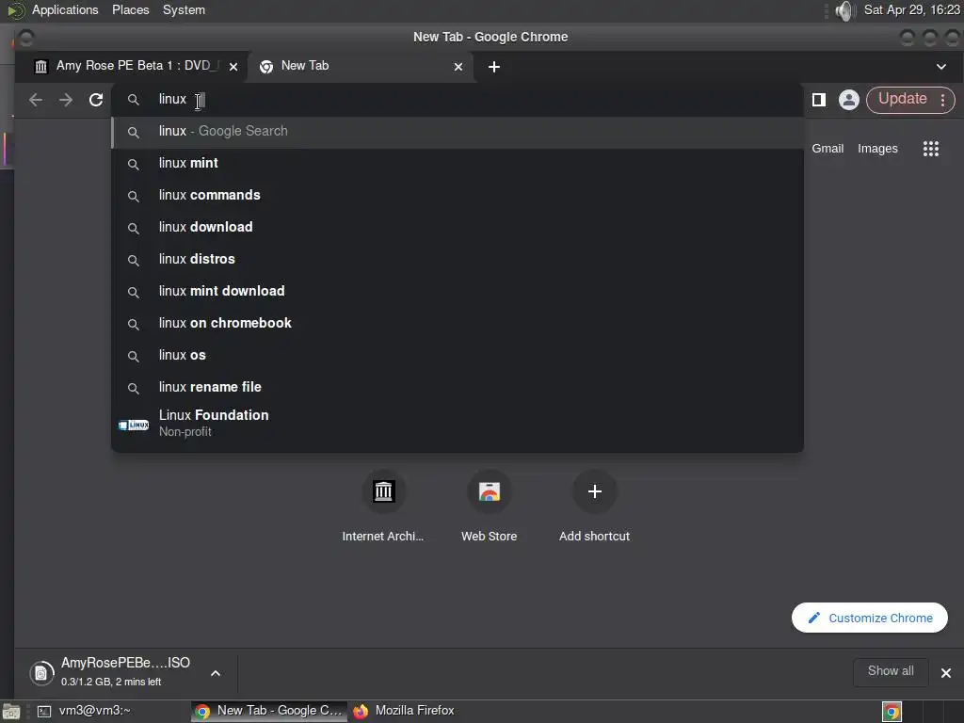Close the Amy Rose PE Beta tab

[x=233, y=67]
